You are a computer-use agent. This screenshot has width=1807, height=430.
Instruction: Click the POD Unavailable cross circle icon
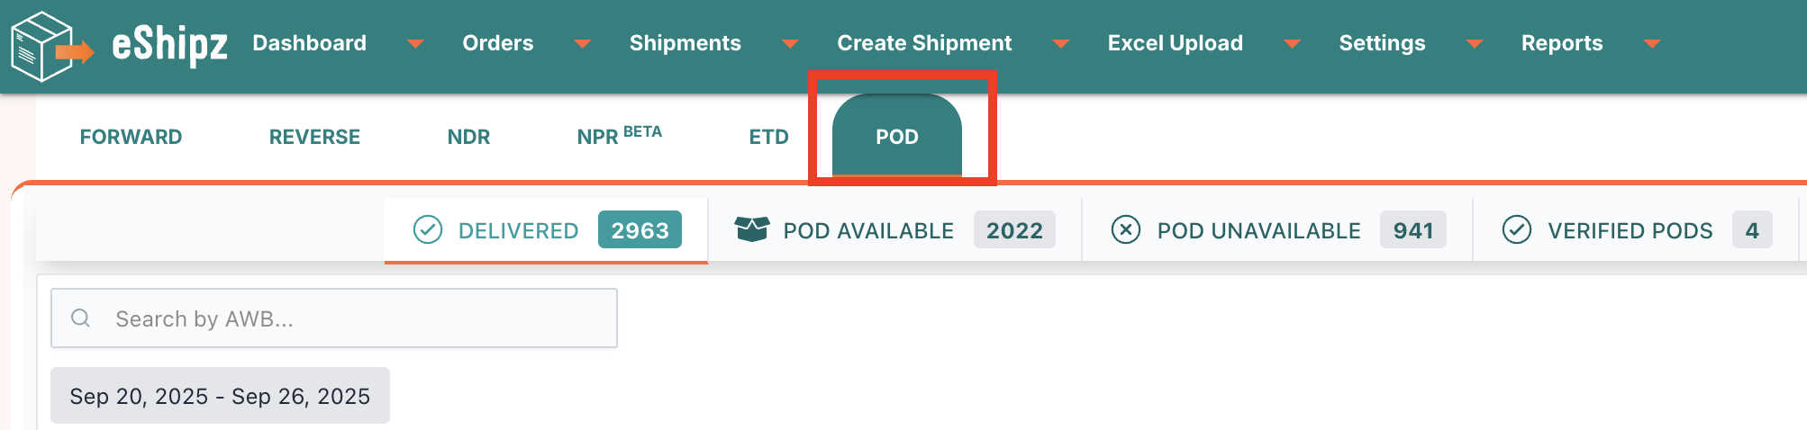click(1125, 230)
